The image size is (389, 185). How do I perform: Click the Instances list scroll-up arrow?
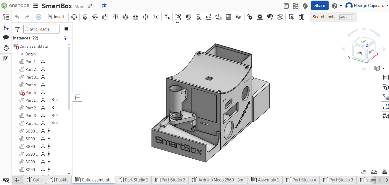point(69,45)
